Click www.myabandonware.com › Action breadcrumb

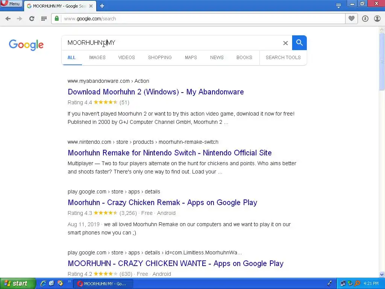pyautogui.click(x=108, y=81)
